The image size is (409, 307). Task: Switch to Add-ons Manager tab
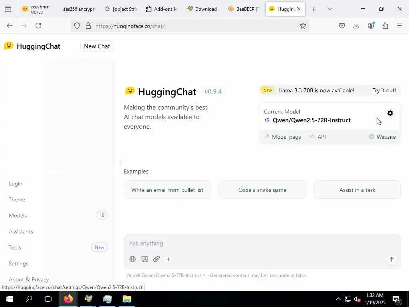(162, 9)
